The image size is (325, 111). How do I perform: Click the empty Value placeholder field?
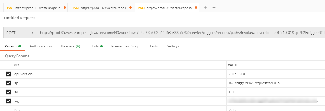(x=276, y=109)
